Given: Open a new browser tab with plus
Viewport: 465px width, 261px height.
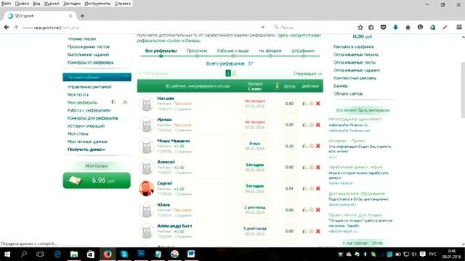Looking at the screenshot, I should click(x=82, y=16).
